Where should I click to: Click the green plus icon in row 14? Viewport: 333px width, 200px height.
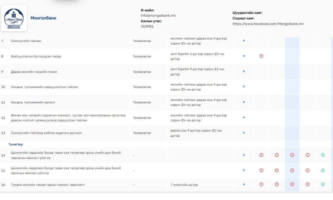pyautogui.click(x=323, y=155)
